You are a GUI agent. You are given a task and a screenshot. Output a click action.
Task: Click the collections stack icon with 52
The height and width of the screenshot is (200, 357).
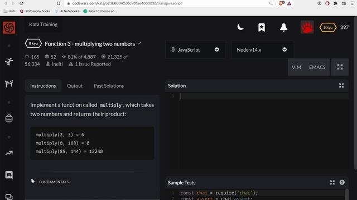tap(47, 57)
